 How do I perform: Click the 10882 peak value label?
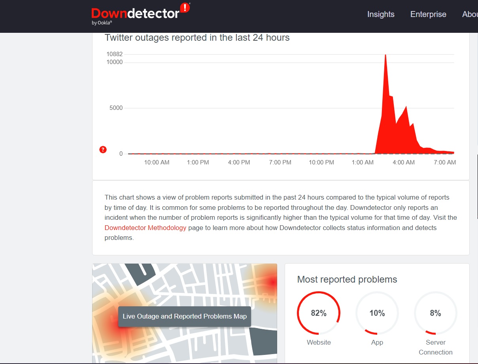click(115, 54)
